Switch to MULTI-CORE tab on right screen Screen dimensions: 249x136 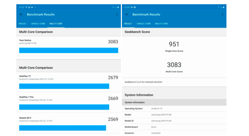click(161, 24)
